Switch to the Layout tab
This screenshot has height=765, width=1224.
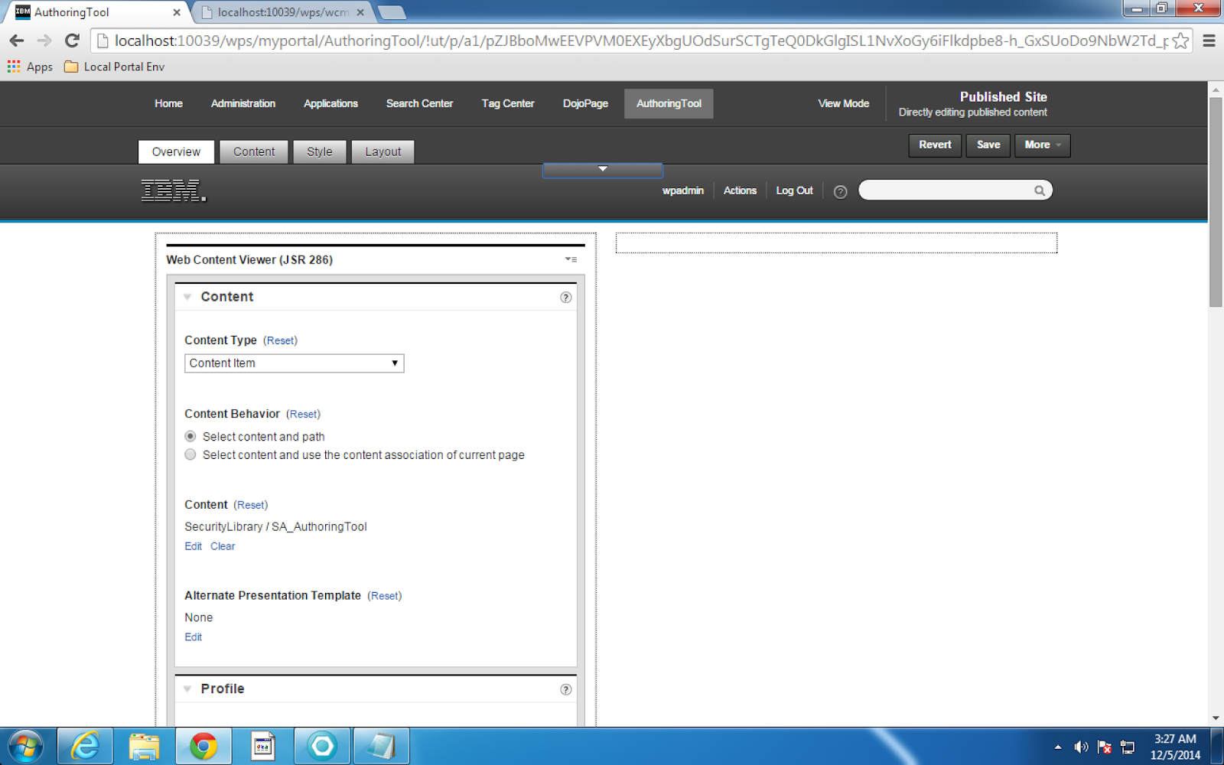382,151
